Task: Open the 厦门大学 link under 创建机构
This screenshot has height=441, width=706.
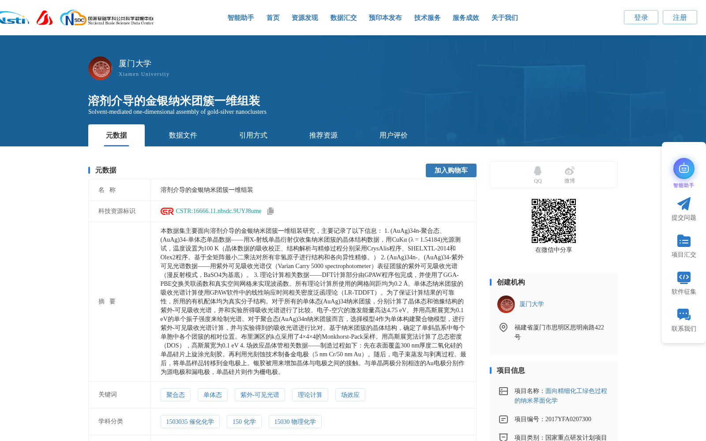Action: [532, 304]
